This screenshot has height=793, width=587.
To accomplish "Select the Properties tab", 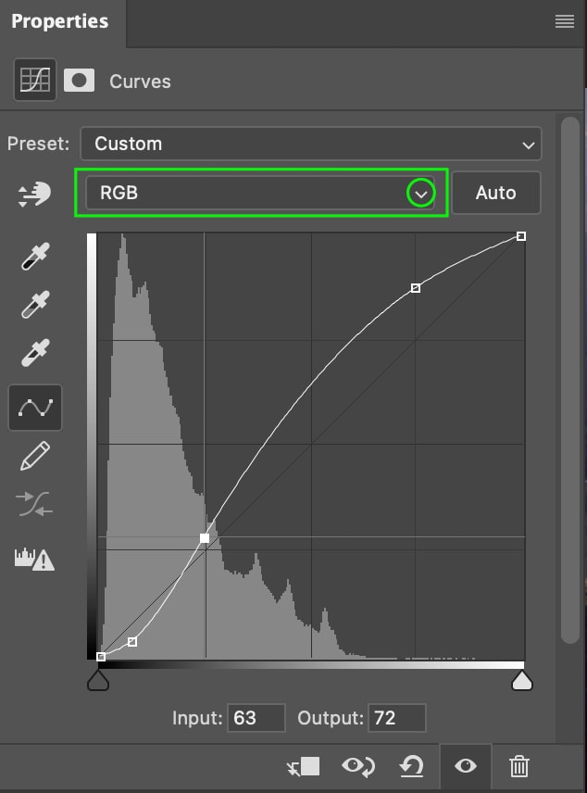I will (60, 21).
